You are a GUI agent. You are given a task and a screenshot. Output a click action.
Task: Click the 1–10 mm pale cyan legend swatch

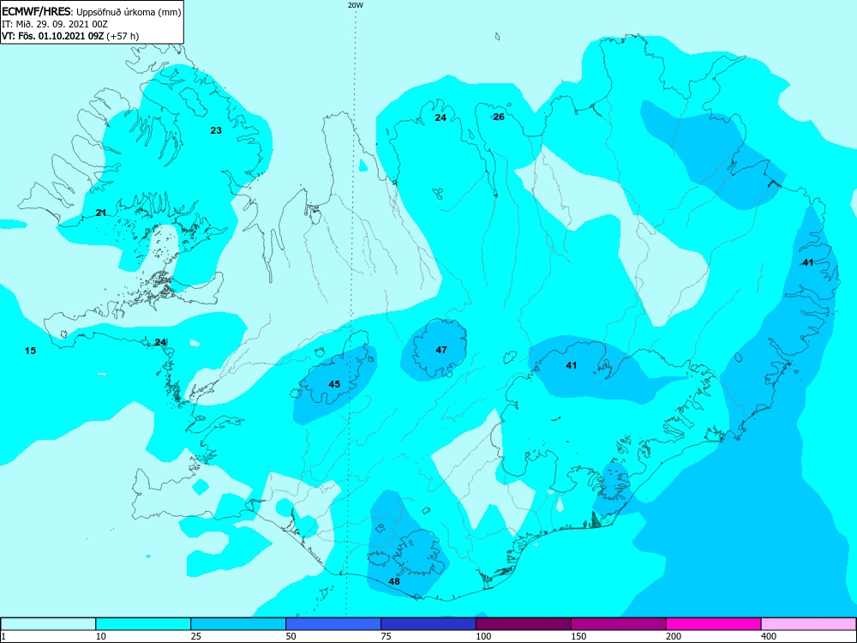pos(48,624)
